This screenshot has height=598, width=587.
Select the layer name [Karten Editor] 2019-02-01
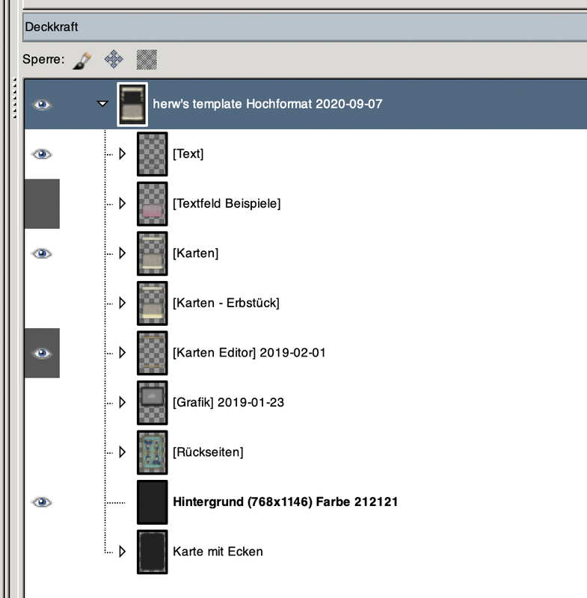249,352
